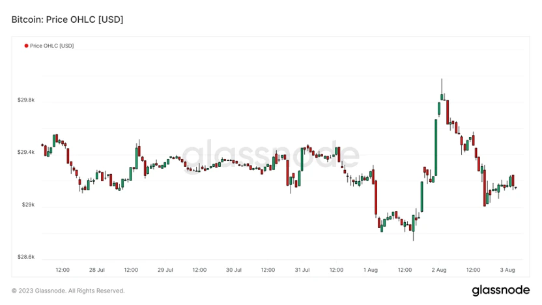Click the chart title Bitcoin: Price OHLC [USD]
Screen dimensions: 542x305
tap(67, 20)
